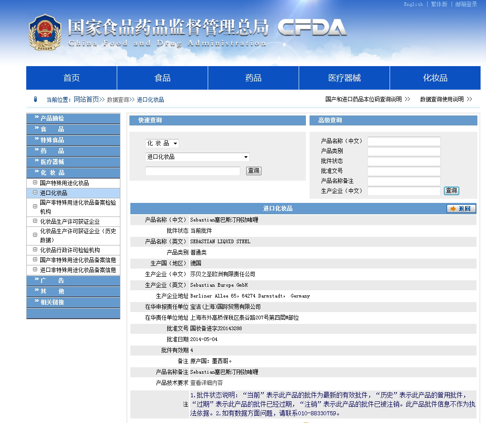This screenshot has width=486, height=423.
Task: Expand the 其他 sidebar section
Action: [73, 292]
